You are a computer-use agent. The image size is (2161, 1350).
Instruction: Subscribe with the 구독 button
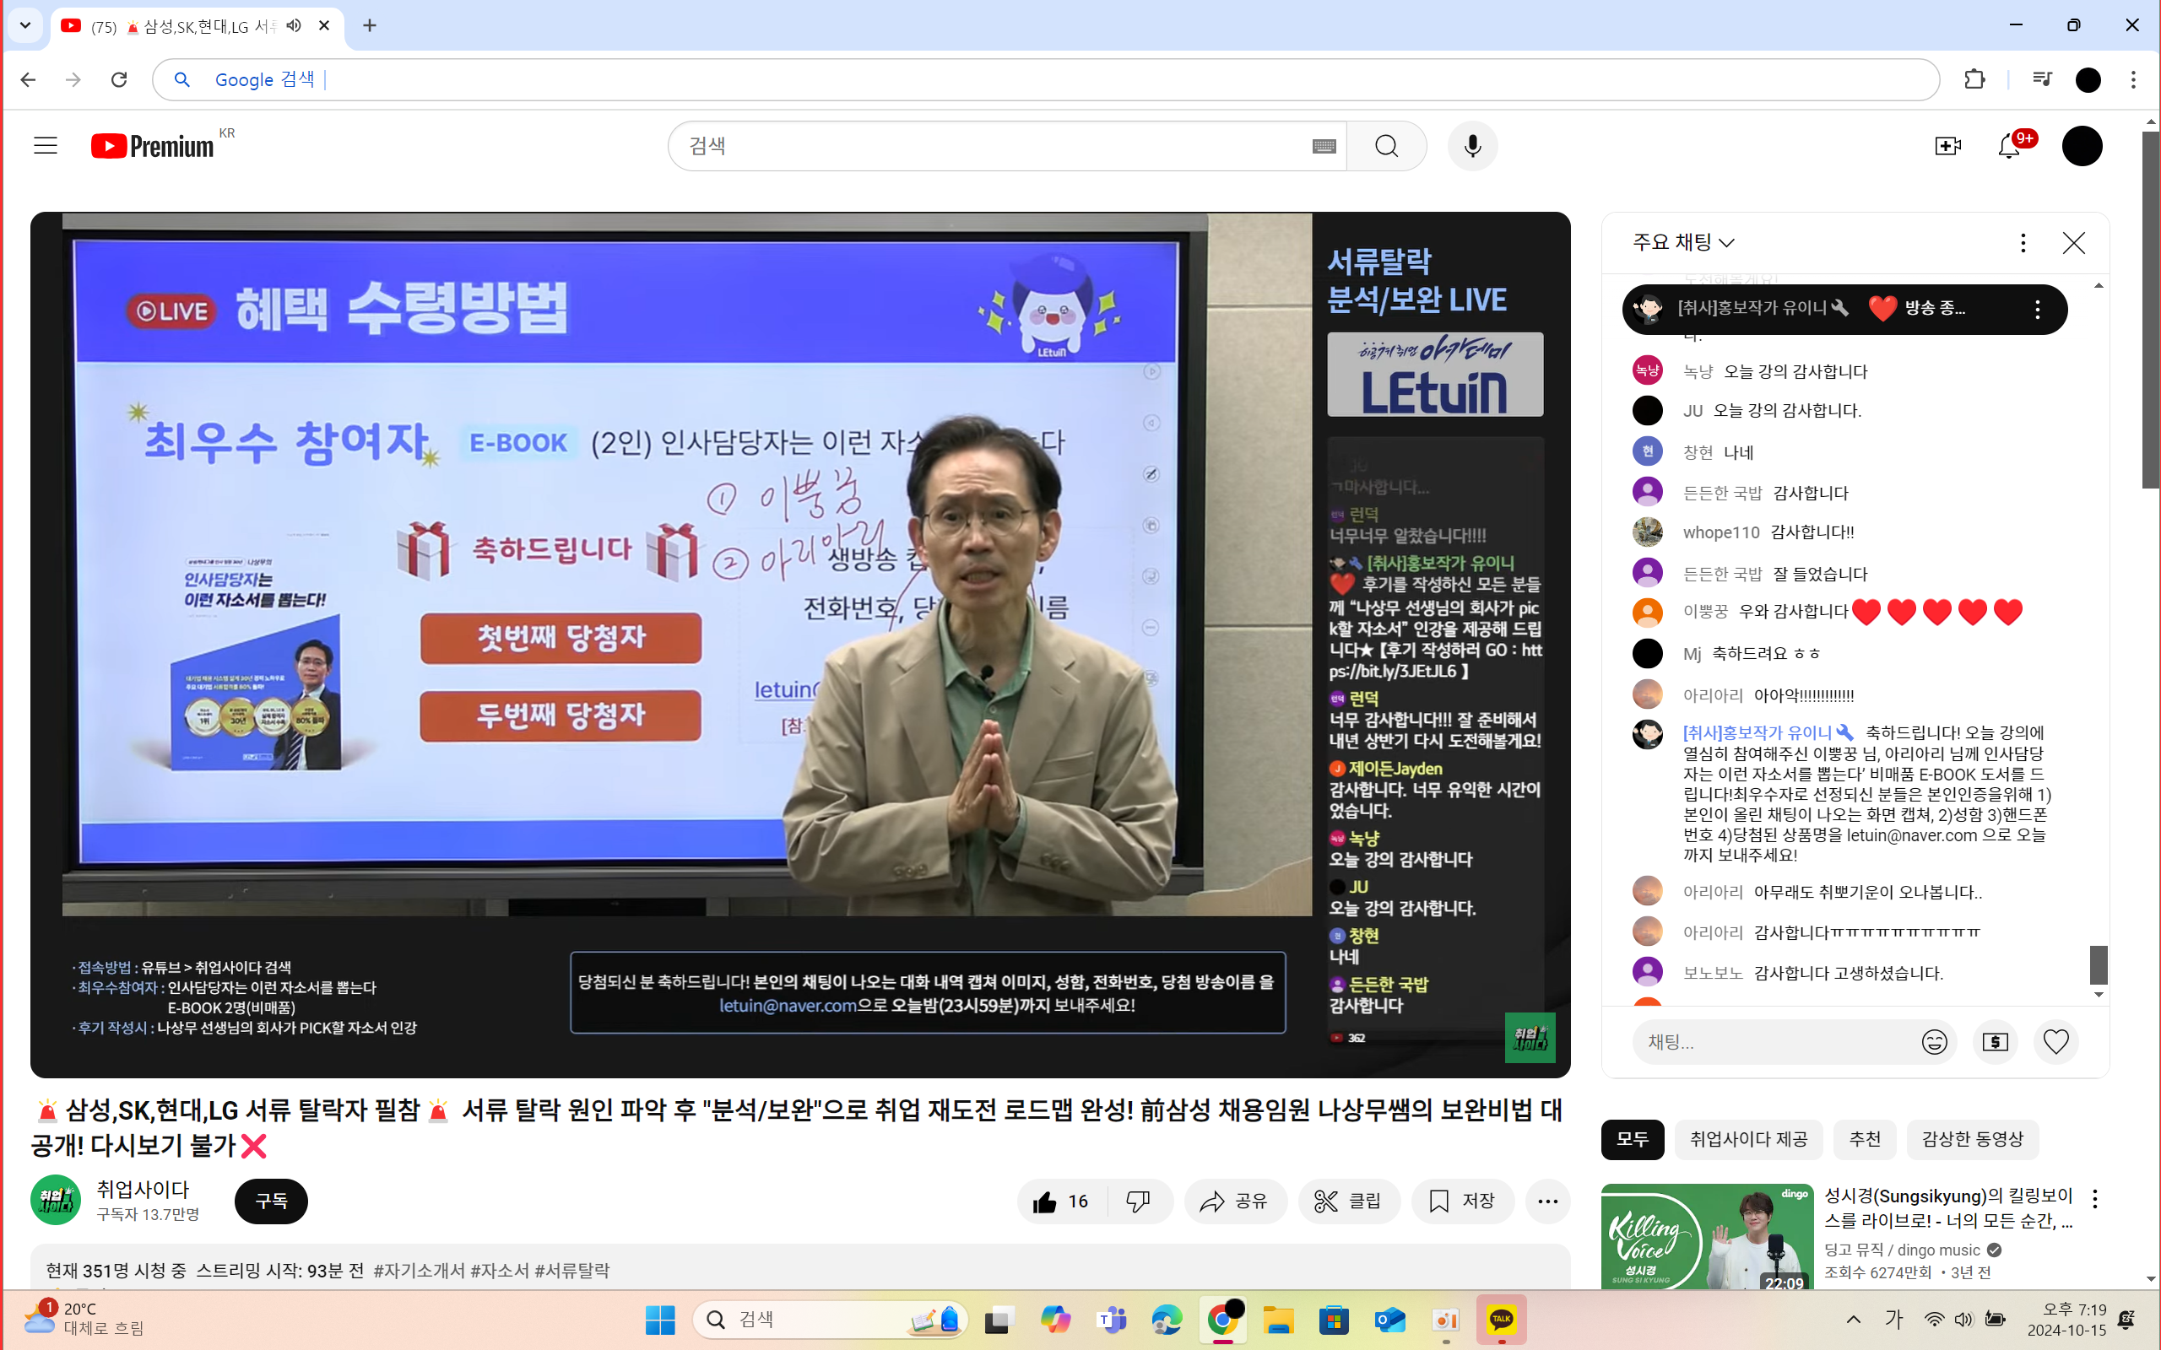[271, 1201]
